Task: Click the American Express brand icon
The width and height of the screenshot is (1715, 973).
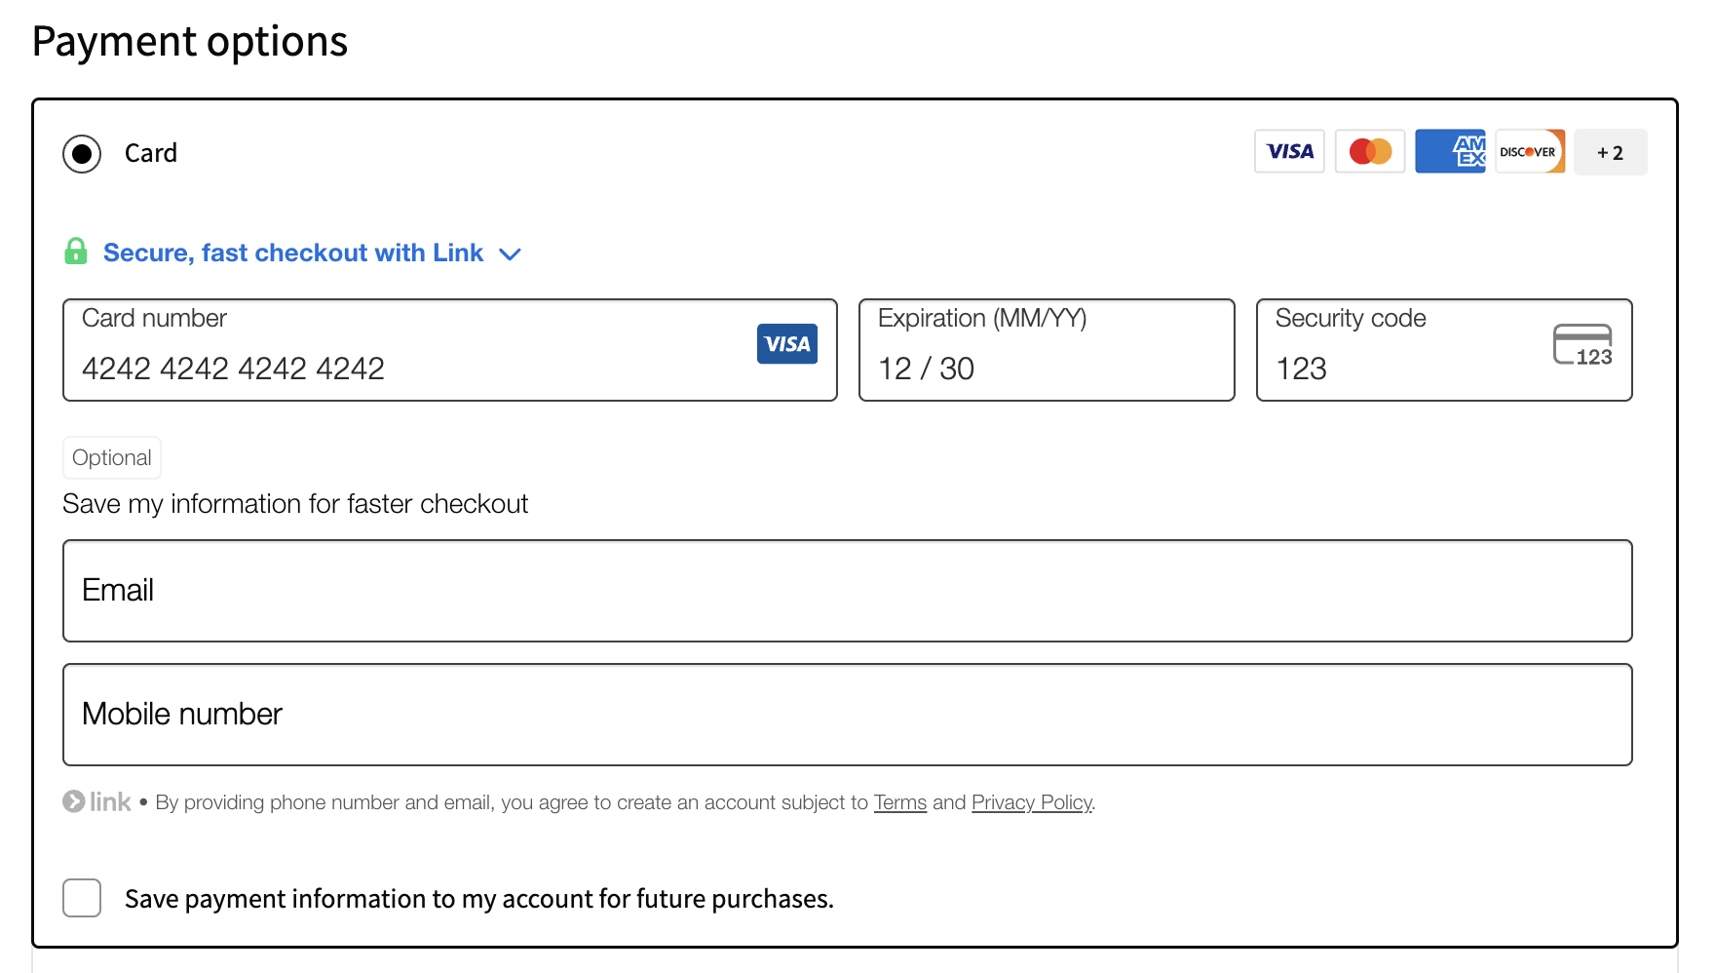Action: pyautogui.click(x=1450, y=151)
